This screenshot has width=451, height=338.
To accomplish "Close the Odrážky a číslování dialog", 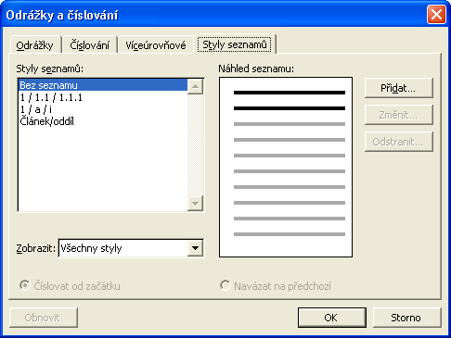I will [436, 15].
